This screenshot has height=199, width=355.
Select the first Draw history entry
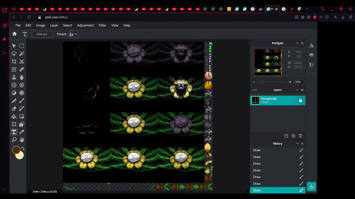coord(278,150)
